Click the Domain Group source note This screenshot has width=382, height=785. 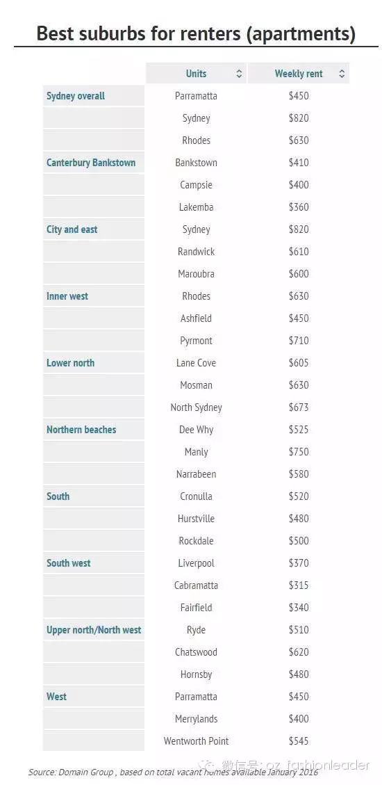pyautogui.click(x=173, y=772)
